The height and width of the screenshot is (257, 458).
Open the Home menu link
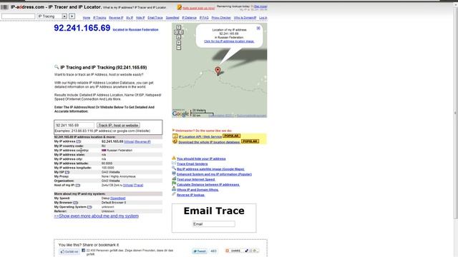(87, 18)
